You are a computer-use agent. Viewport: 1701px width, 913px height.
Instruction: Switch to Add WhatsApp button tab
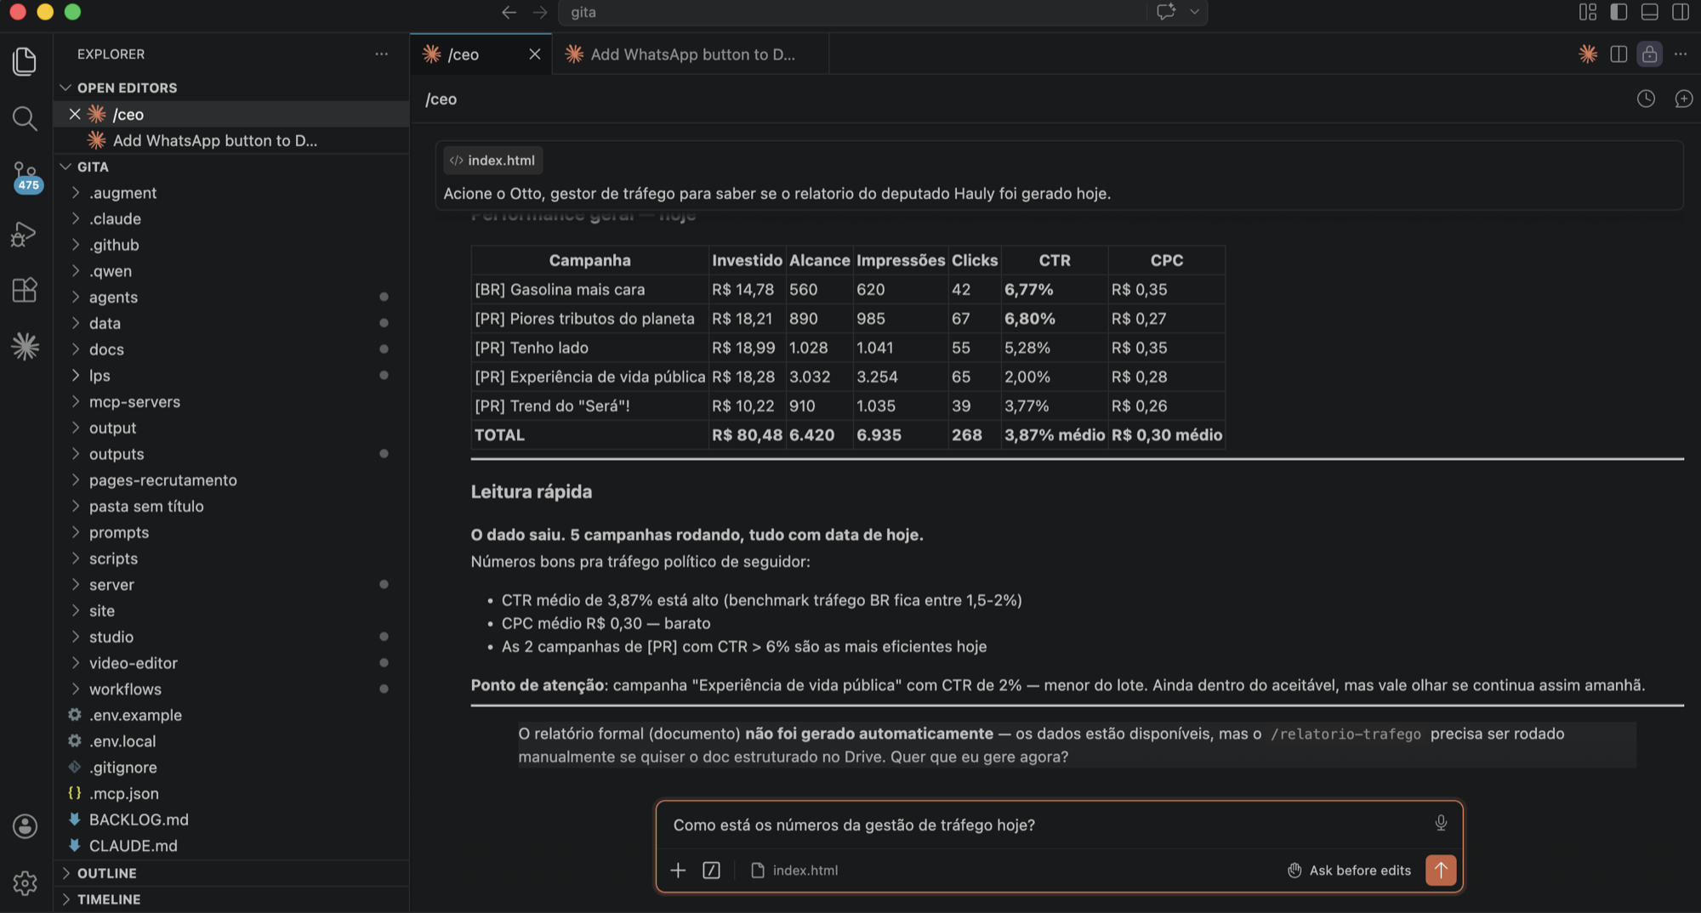pyautogui.click(x=691, y=54)
